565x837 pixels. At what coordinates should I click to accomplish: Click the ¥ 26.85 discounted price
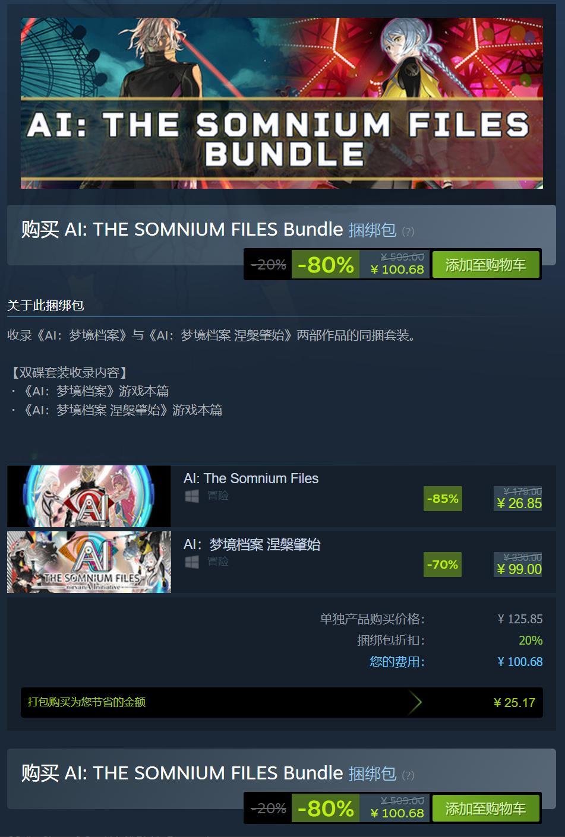click(519, 503)
